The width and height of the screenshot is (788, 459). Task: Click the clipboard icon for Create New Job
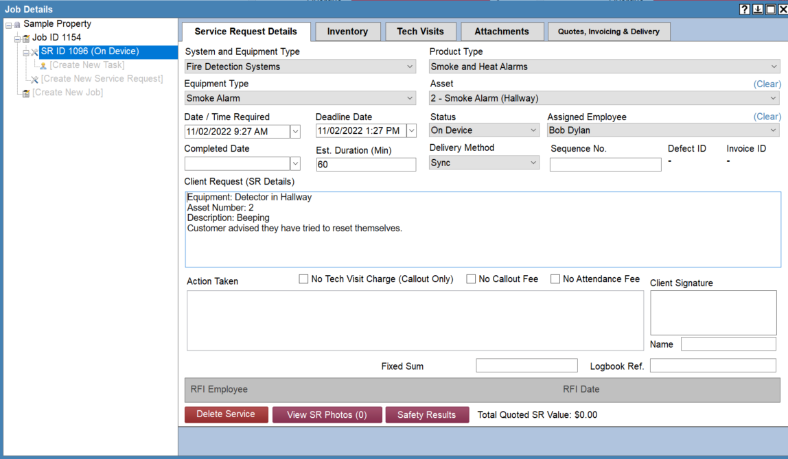[27, 91]
